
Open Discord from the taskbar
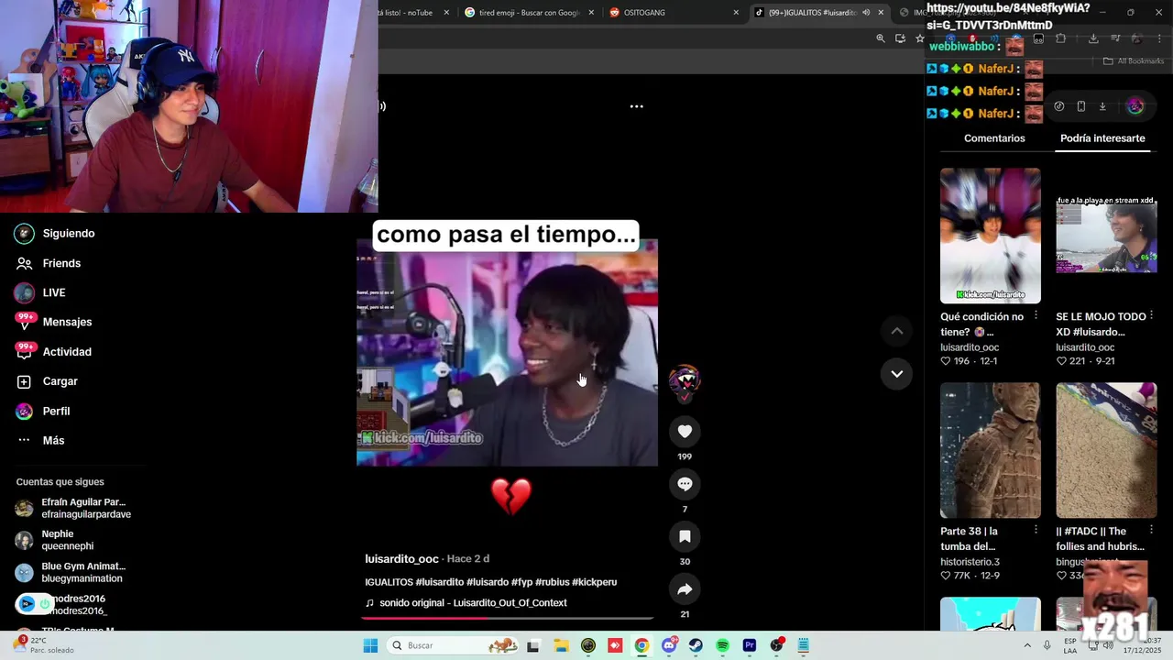669,646
